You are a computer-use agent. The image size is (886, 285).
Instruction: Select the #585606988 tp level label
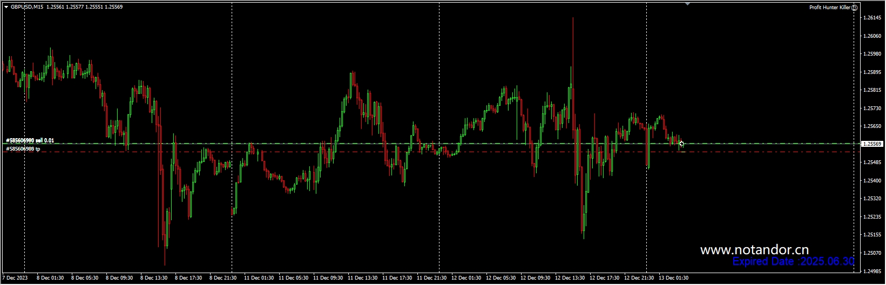(23, 148)
